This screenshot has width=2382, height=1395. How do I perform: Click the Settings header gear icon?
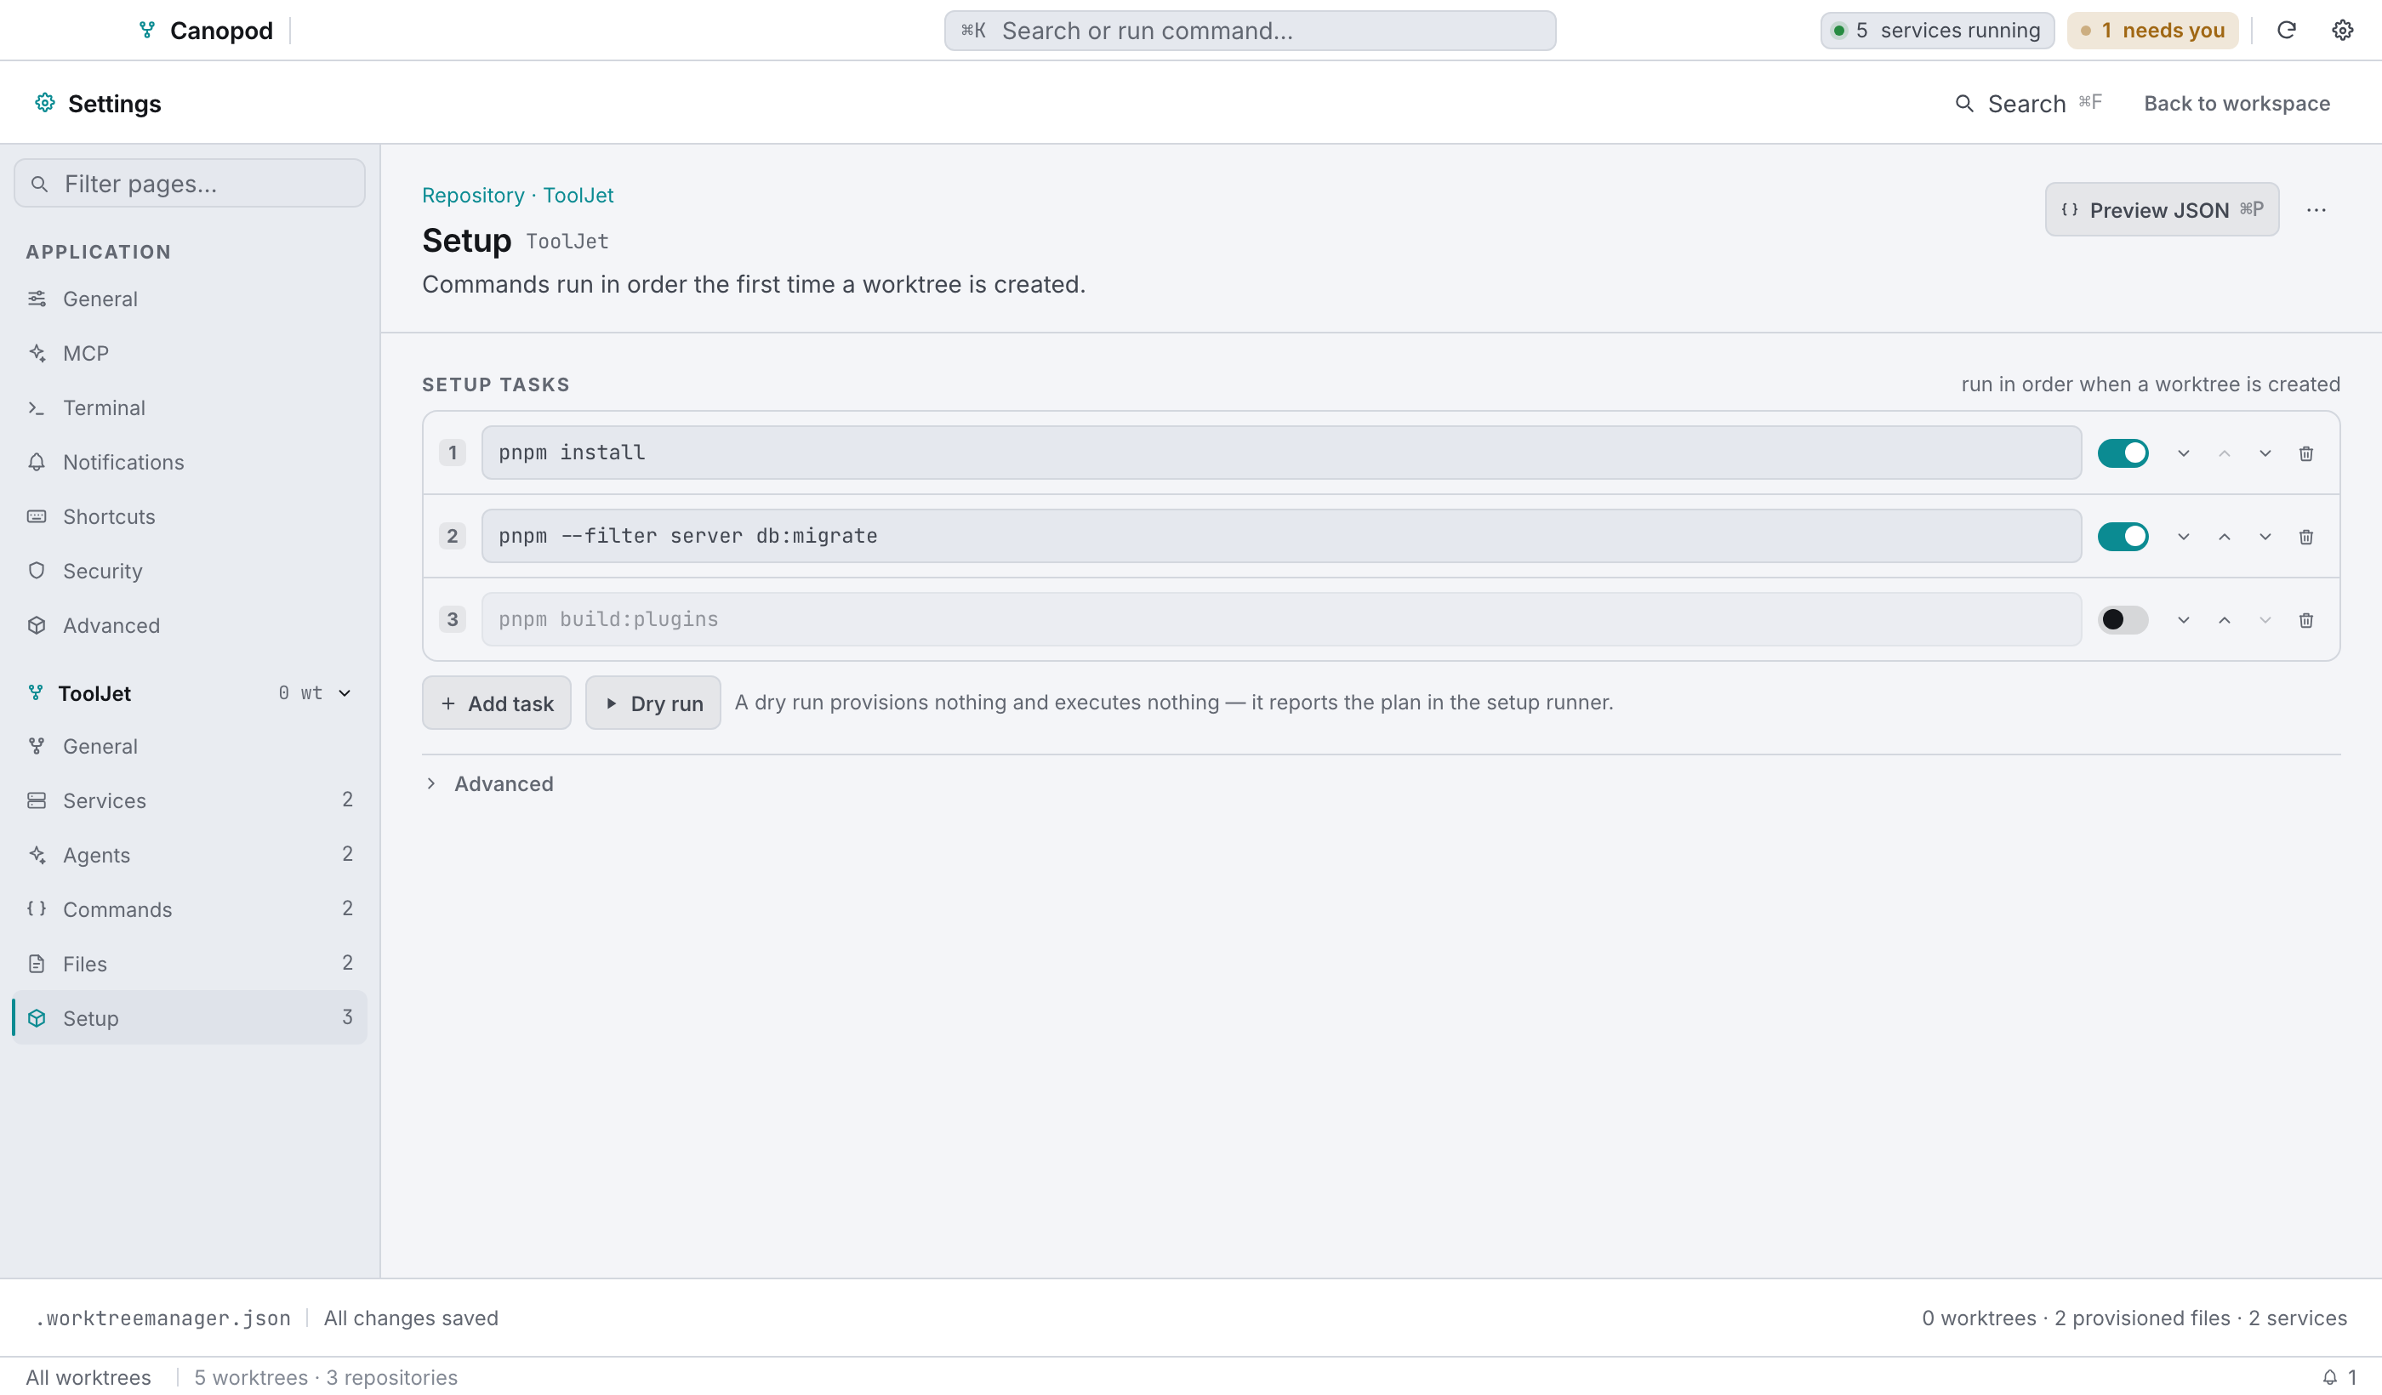(x=44, y=103)
